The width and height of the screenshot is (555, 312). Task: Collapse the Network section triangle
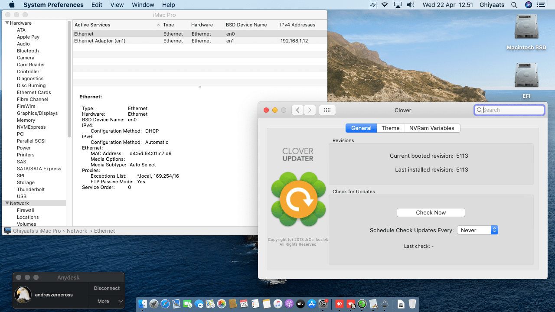(x=7, y=203)
